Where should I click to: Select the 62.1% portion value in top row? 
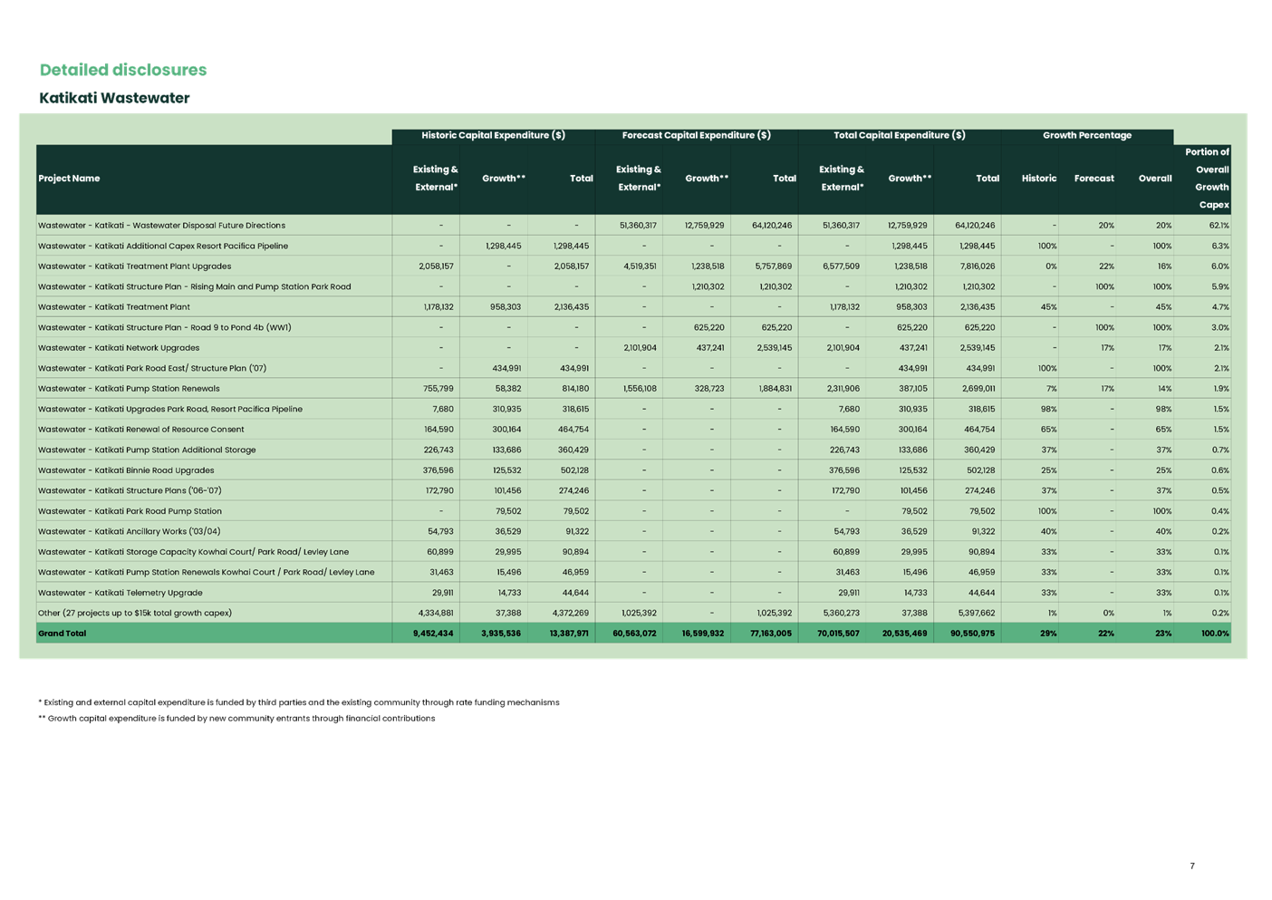click(x=1220, y=225)
